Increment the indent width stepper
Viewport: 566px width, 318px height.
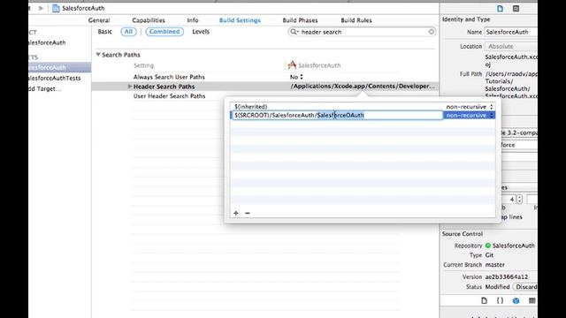tap(519, 197)
